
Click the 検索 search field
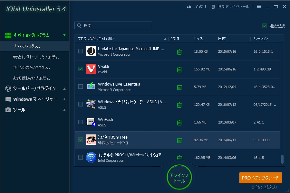(x=113, y=25)
